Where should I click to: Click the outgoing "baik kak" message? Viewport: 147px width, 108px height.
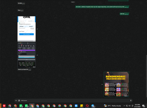[124, 14]
